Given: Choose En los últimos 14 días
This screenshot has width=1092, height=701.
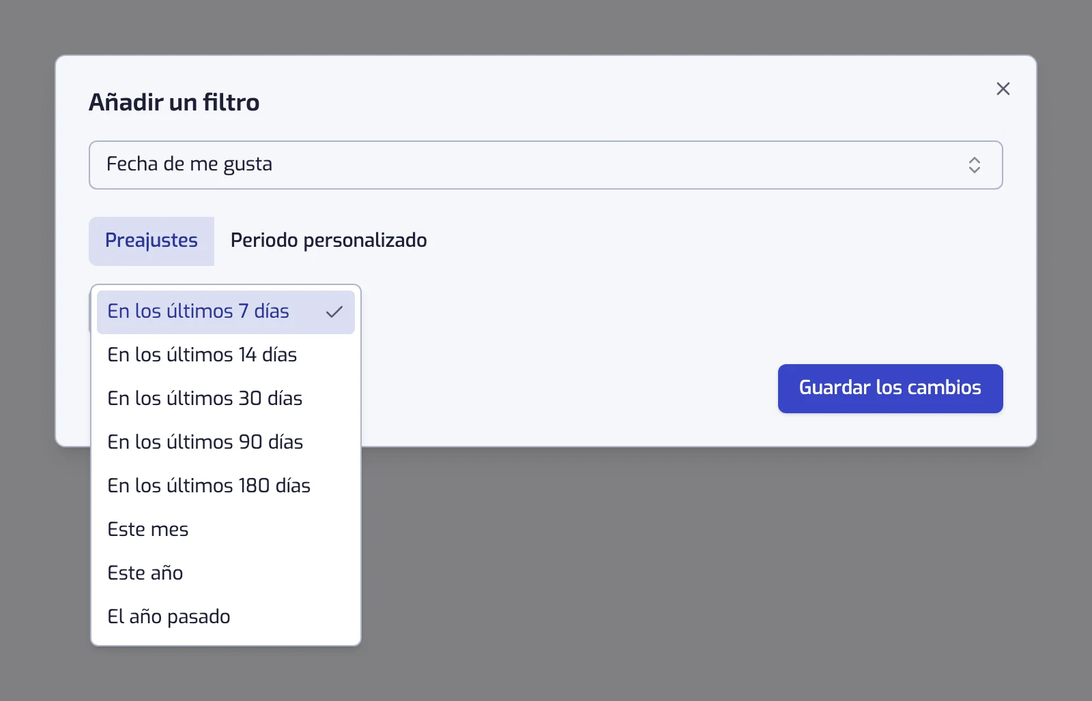Looking at the screenshot, I should [x=226, y=355].
